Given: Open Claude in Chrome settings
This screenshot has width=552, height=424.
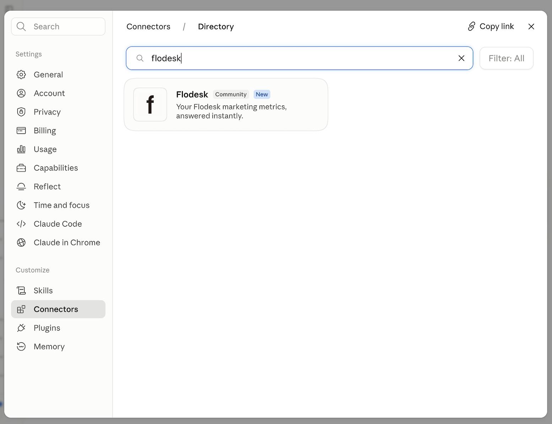Looking at the screenshot, I should pyautogui.click(x=58, y=243).
